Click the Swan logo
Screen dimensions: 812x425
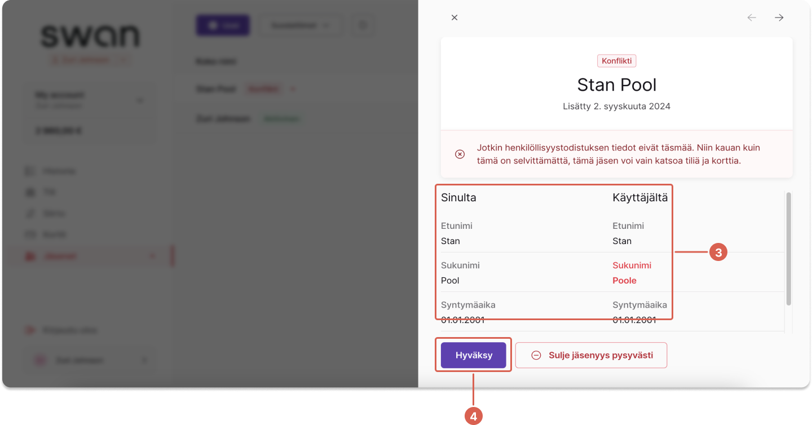[90, 36]
